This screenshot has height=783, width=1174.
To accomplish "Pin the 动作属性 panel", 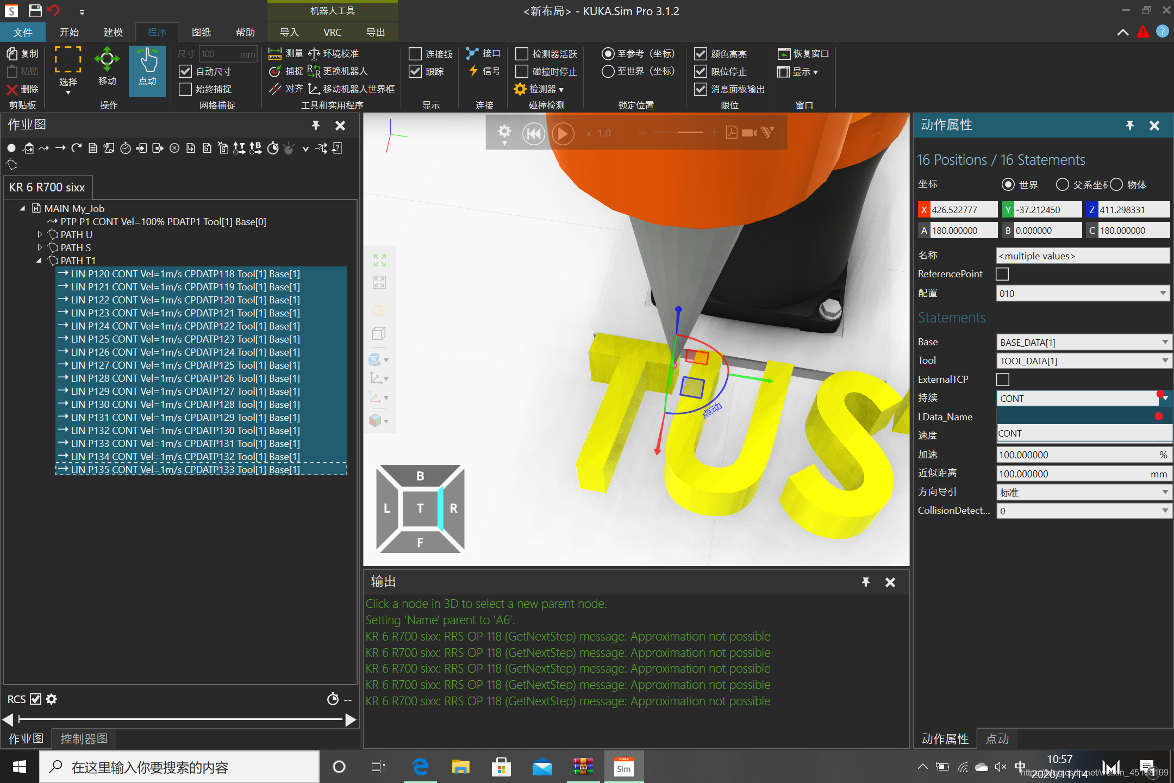I will pos(1129,126).
